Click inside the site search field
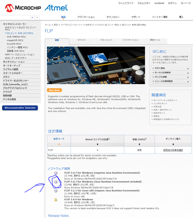 [15, 17]
